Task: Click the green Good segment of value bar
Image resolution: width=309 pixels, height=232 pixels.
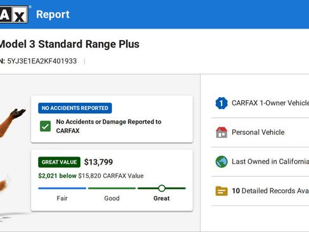Action: point(112,188)
